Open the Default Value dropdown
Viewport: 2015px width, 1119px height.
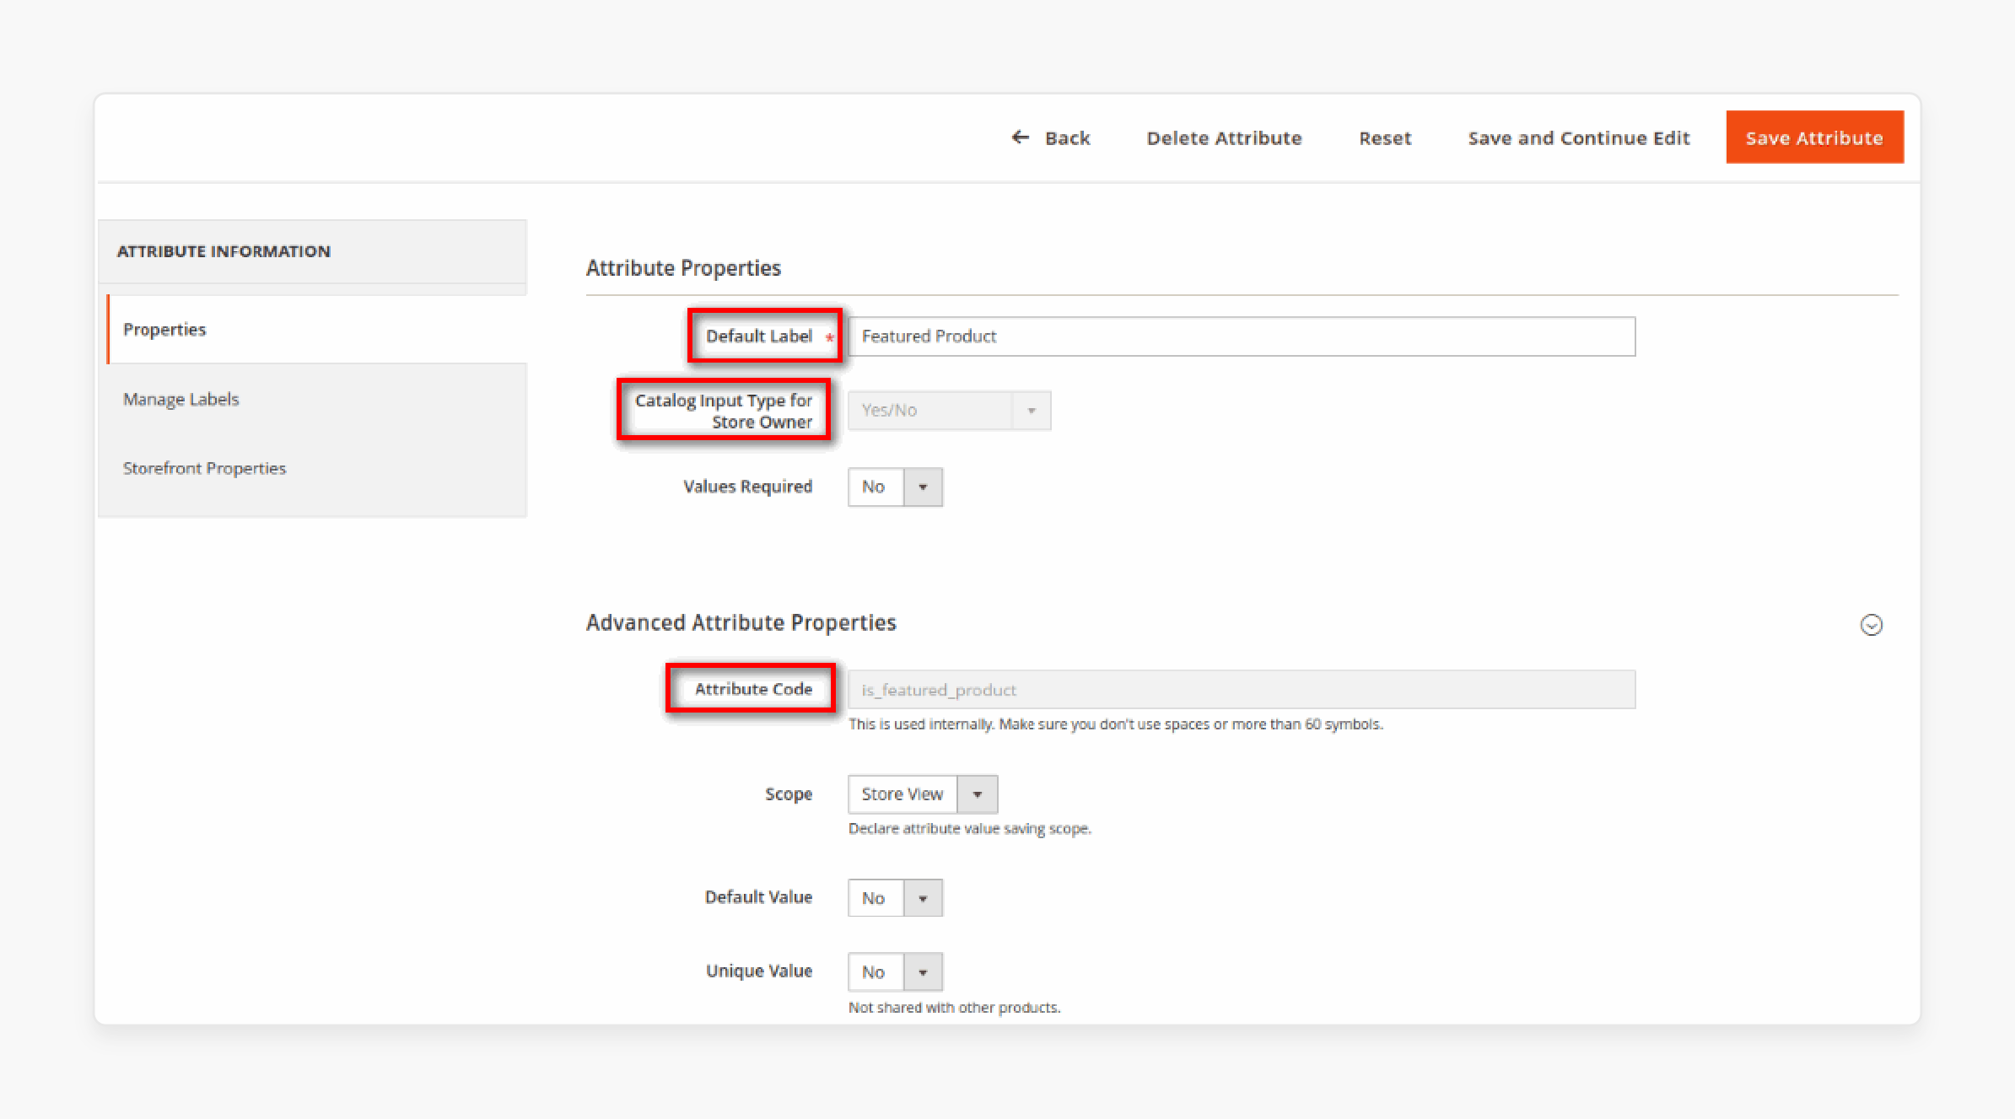896,898
